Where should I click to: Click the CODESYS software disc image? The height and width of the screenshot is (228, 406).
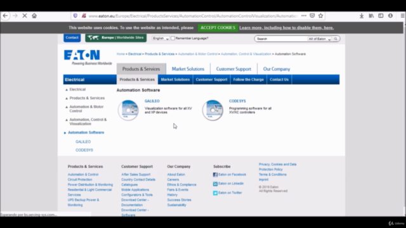click(x=213, y=110)
